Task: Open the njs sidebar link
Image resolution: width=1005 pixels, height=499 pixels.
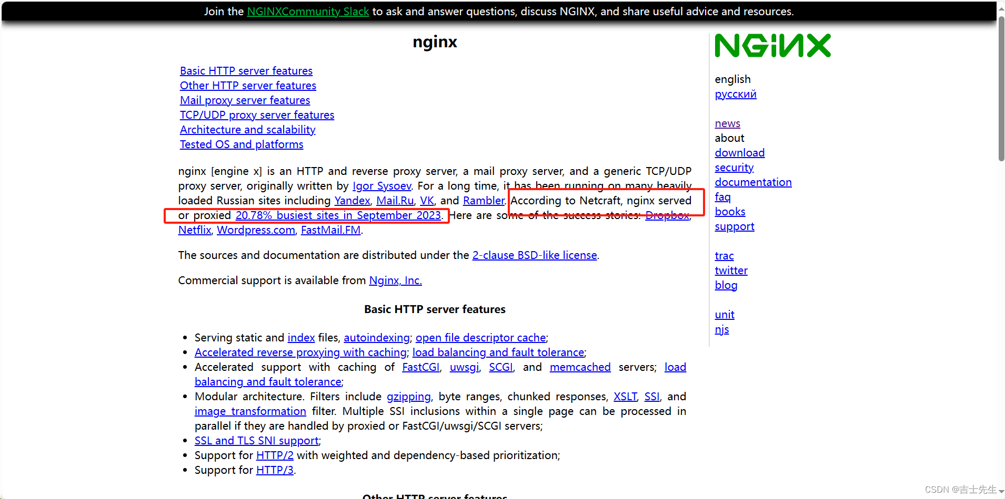Action: [x=722, y=329]
